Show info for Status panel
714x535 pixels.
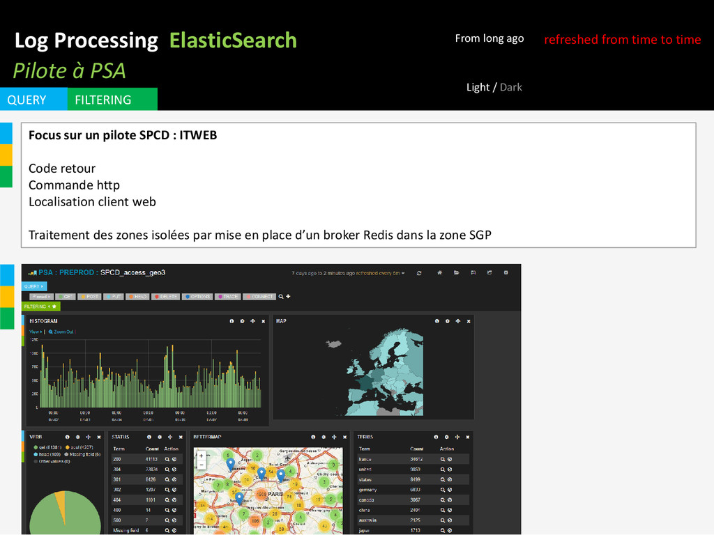[x=149, y=437]
